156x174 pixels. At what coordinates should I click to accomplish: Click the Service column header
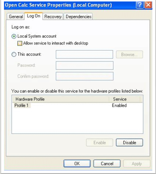pyautogui.click(x=125, y=99)
